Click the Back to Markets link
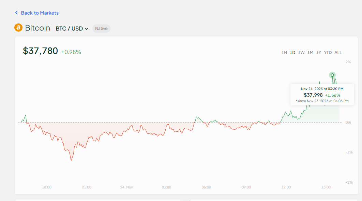Image resolution: width=362 pixels, height=201 pixels. (x=40, y=13)
